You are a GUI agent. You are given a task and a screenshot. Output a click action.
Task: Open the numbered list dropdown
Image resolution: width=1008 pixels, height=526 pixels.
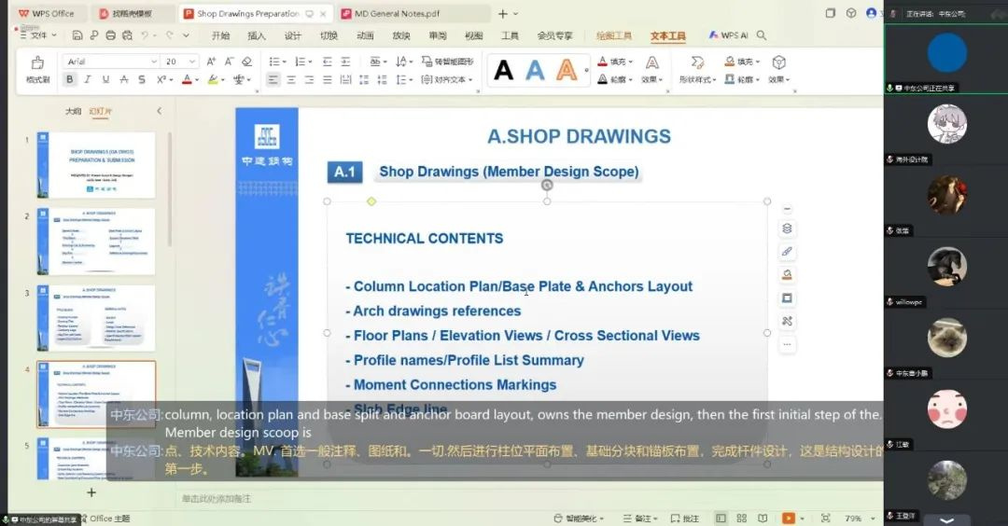point(310,62)
